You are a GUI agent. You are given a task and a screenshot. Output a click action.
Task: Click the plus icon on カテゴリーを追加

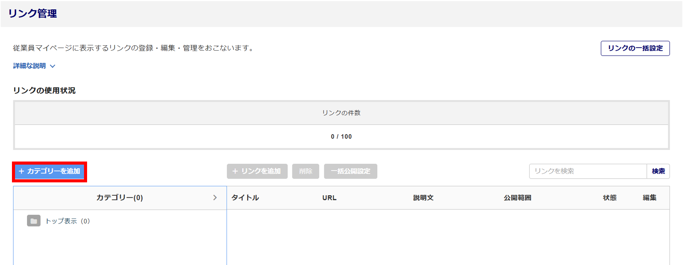21,171
